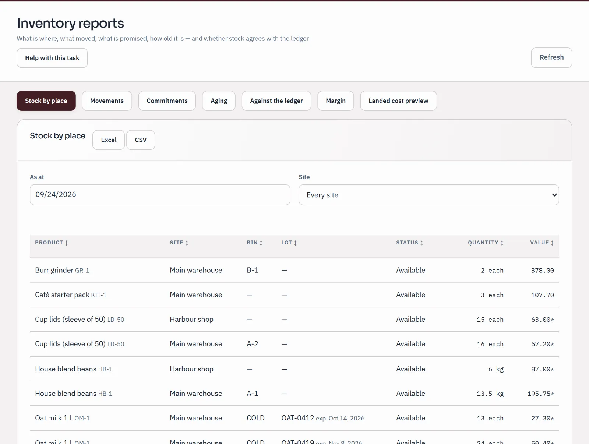Open the Help with this task button
The height and width of the screenshot is (444, 589).
[x=52, y=58]
